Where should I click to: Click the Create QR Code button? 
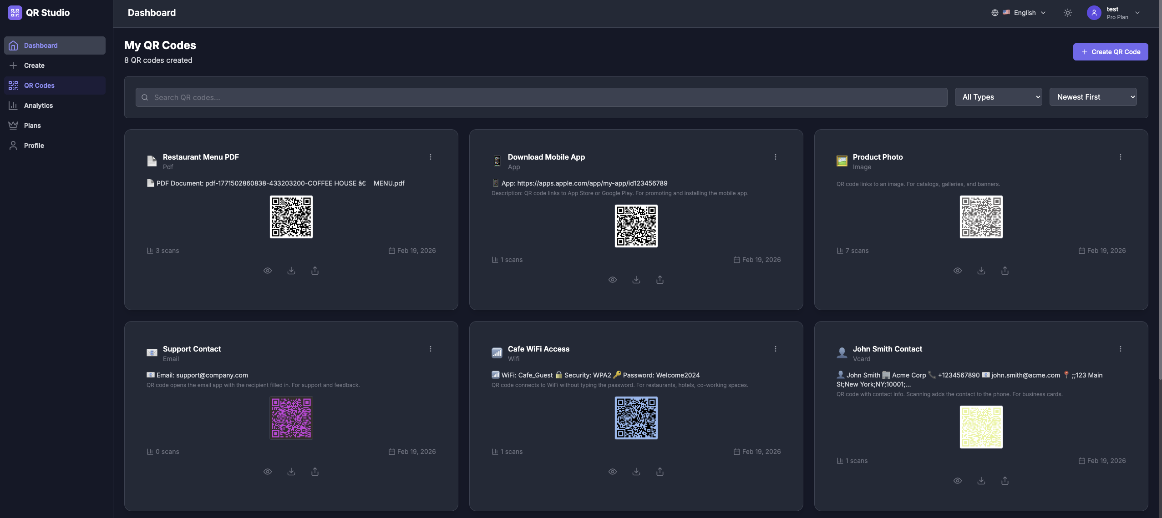1110,51
